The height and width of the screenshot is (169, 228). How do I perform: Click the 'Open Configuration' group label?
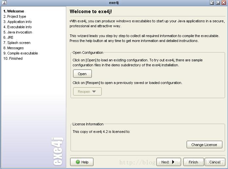(x=88, y=53)
